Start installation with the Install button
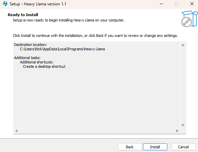 155,147
